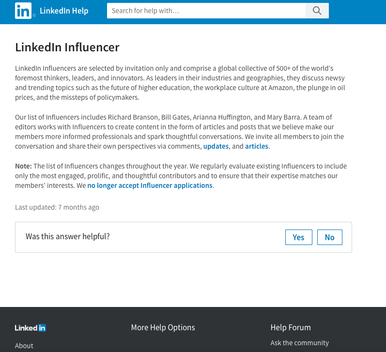
Task: Click the LinkedIn Influencer page title
Action: pyautogui.click(x=67, y=47)
